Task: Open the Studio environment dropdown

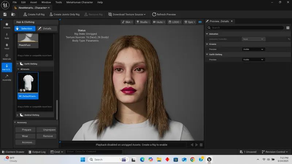Action: [x=143, y=22]
